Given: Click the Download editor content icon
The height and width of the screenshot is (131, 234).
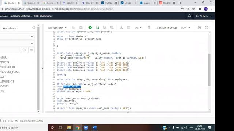Looking at the screenshot, I should pos(121,28).
